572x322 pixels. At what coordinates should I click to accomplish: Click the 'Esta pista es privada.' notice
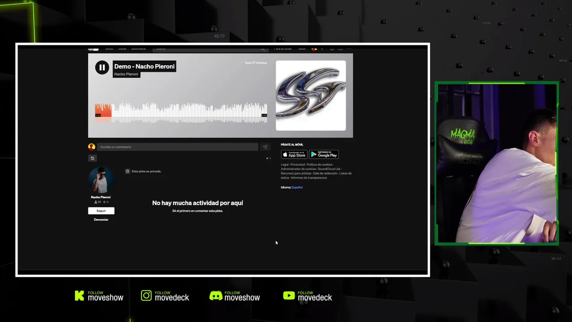(147, 171)
